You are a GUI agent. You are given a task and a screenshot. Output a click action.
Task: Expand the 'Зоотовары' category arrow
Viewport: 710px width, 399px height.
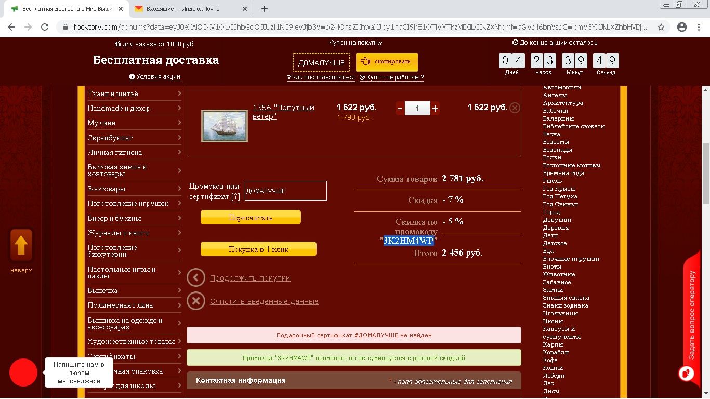pos(179,189)
